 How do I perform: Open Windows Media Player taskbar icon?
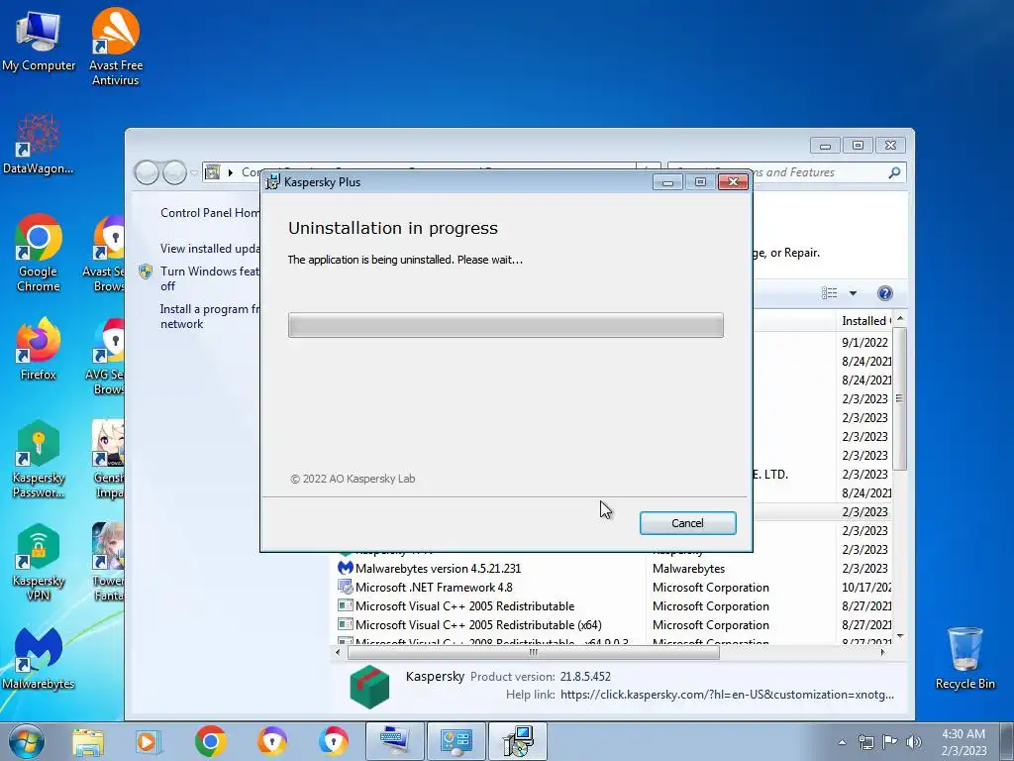149,741
